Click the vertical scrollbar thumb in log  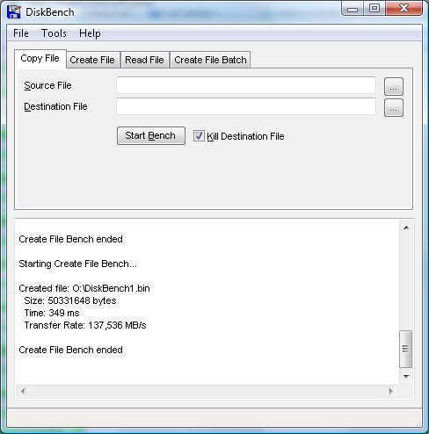point(406,349)
